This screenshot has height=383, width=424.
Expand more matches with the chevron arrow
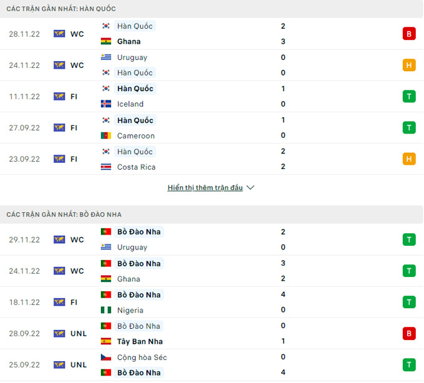pos(251,188)
